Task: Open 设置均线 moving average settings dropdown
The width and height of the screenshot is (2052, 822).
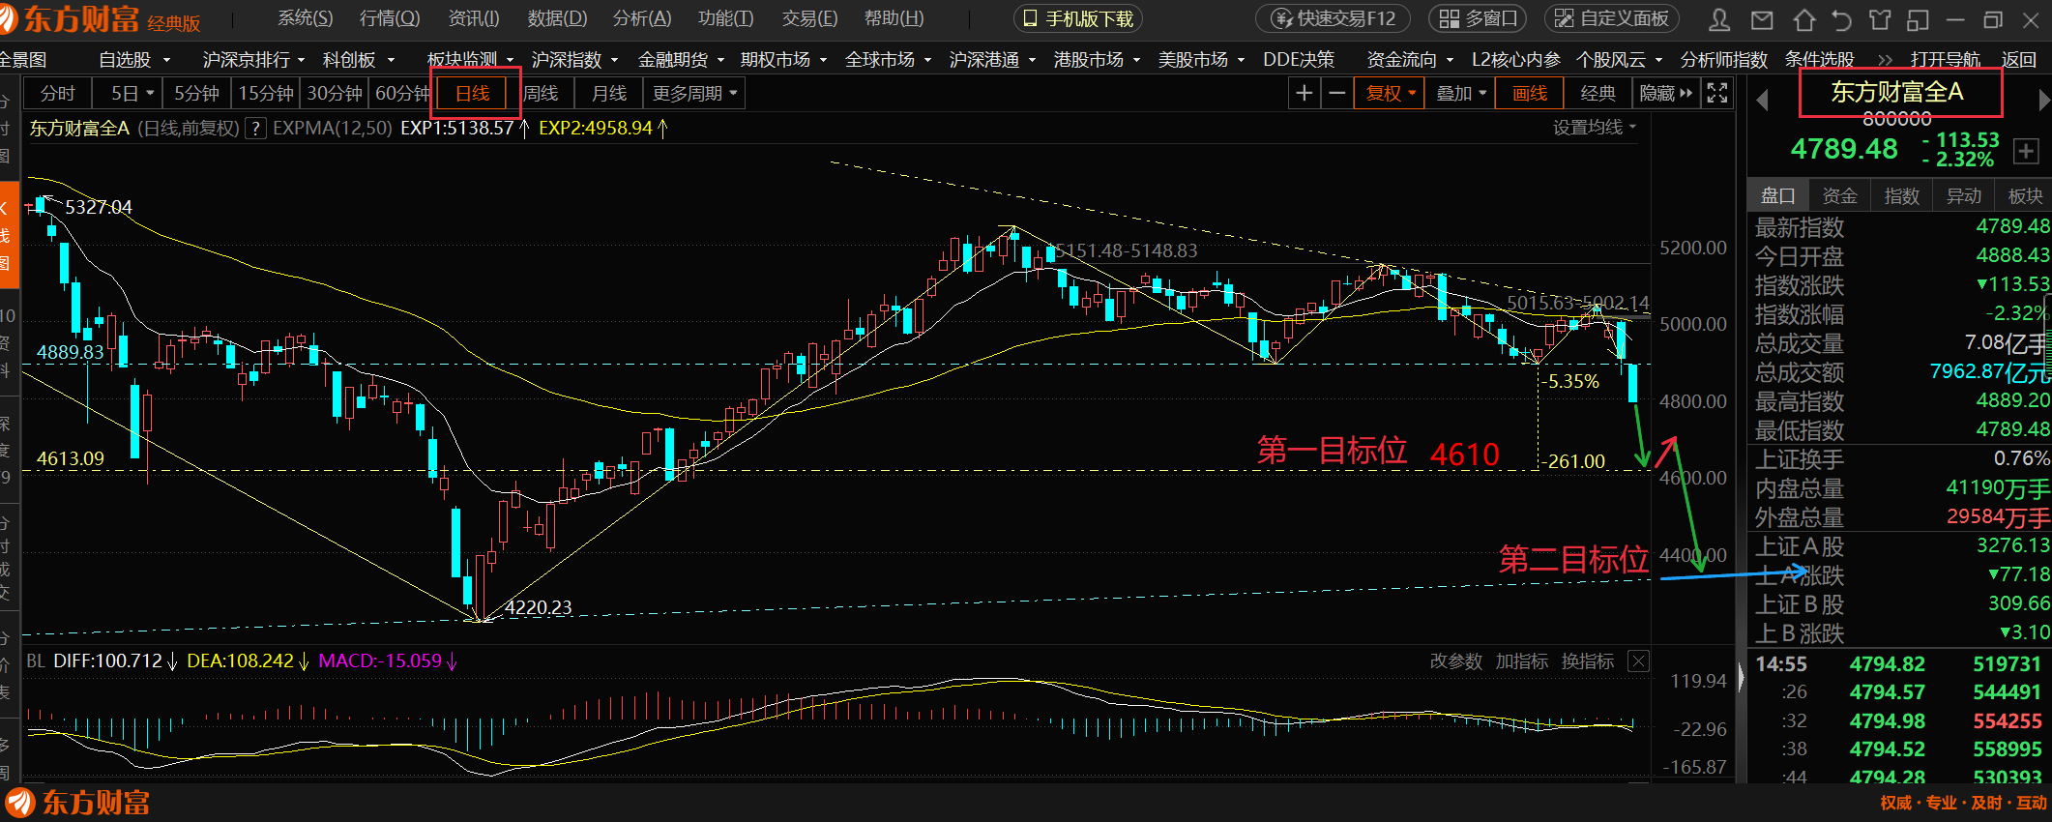Action: pos(1595,128)
